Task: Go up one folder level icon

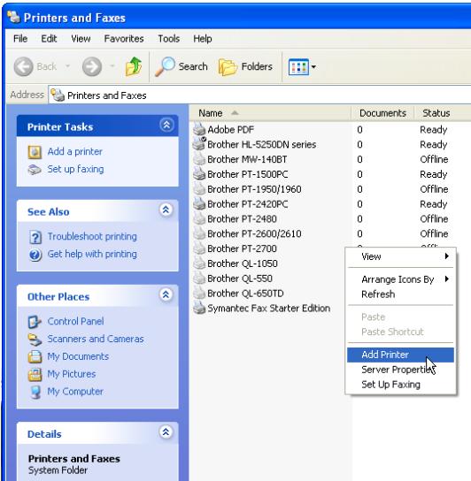Action: point(134,66)
